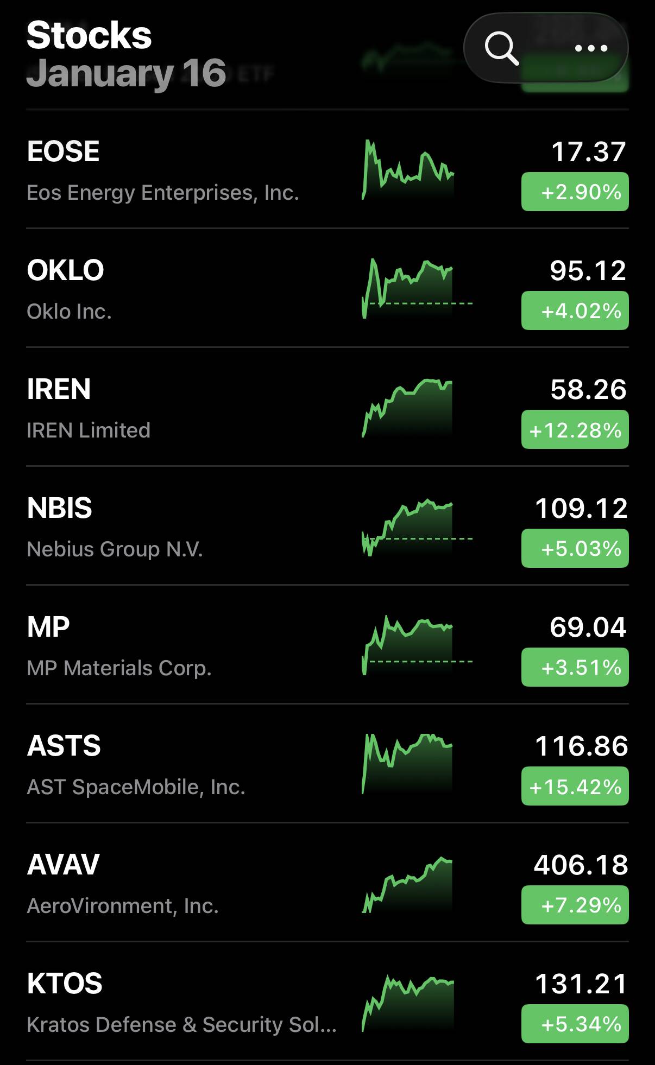Tap the Stocks January 16 header
This screenshot has width=655, height=1065.
(x=126, y=54)
